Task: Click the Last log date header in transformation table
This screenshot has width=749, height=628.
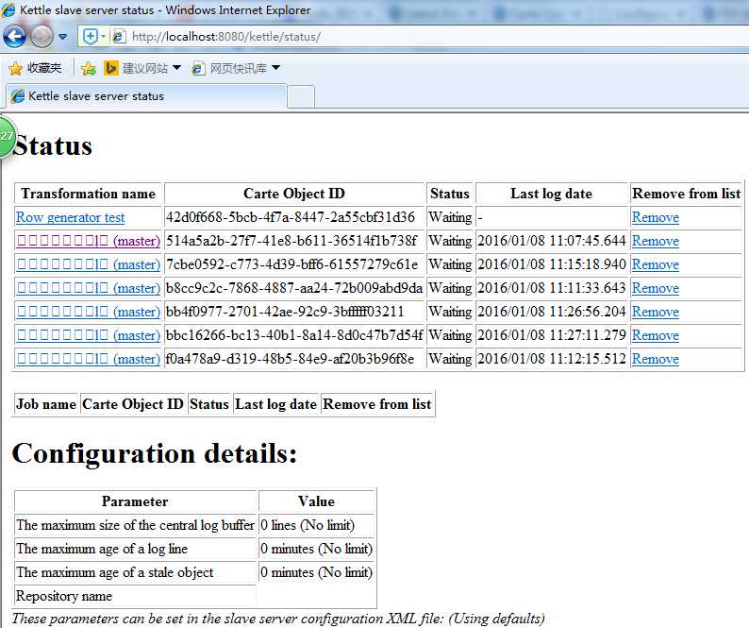Action: coord(551,194)
